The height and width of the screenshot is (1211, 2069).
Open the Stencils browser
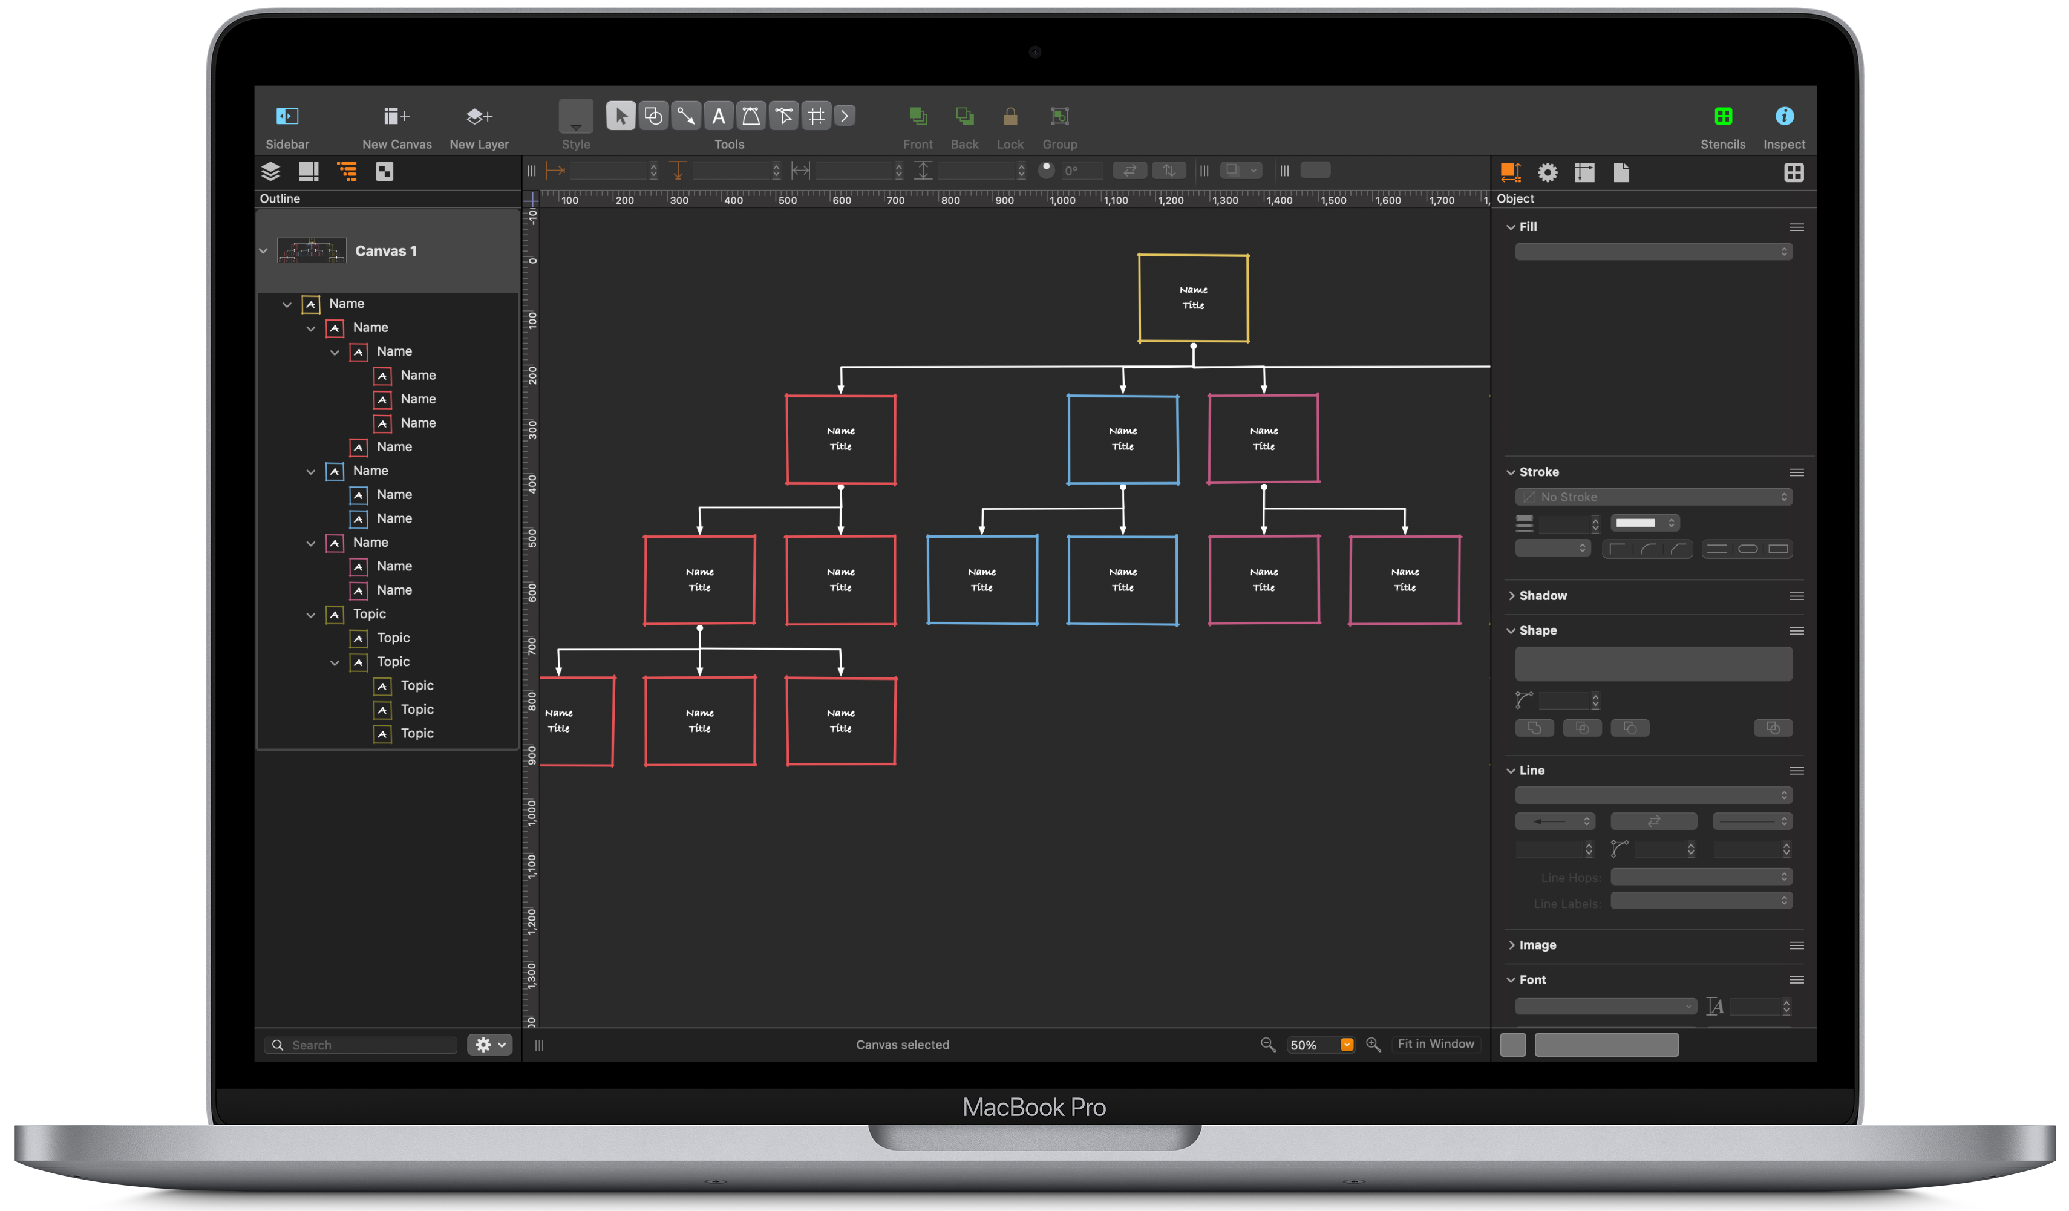[1722, 116]
